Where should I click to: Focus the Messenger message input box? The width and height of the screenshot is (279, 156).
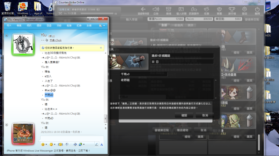pyautogui.click(x=72, y=139)
